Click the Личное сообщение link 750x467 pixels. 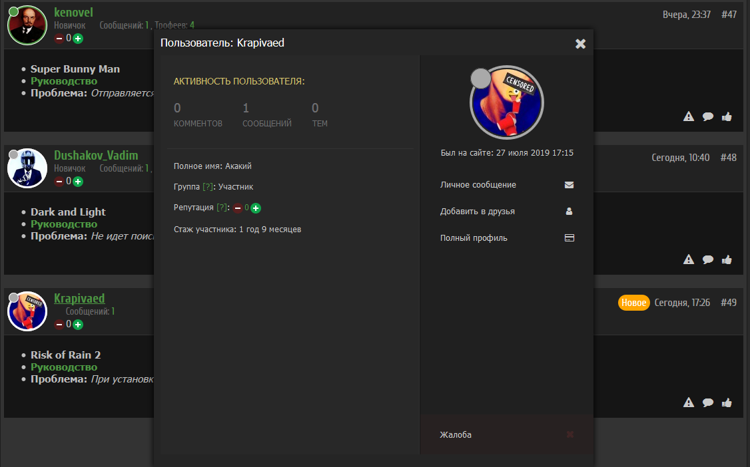coord(478,185)
